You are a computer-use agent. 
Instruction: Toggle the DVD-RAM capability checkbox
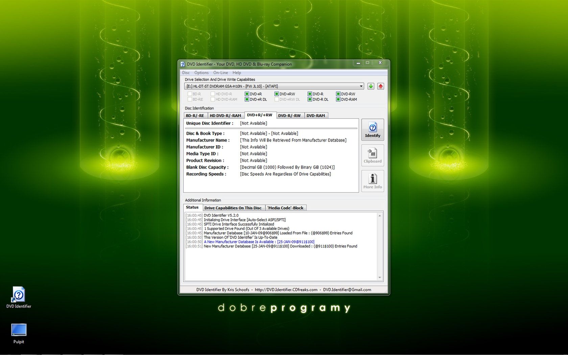[x=338, y=99]
